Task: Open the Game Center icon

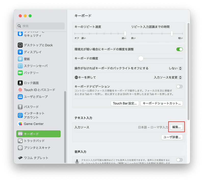Action: (20, 124)
